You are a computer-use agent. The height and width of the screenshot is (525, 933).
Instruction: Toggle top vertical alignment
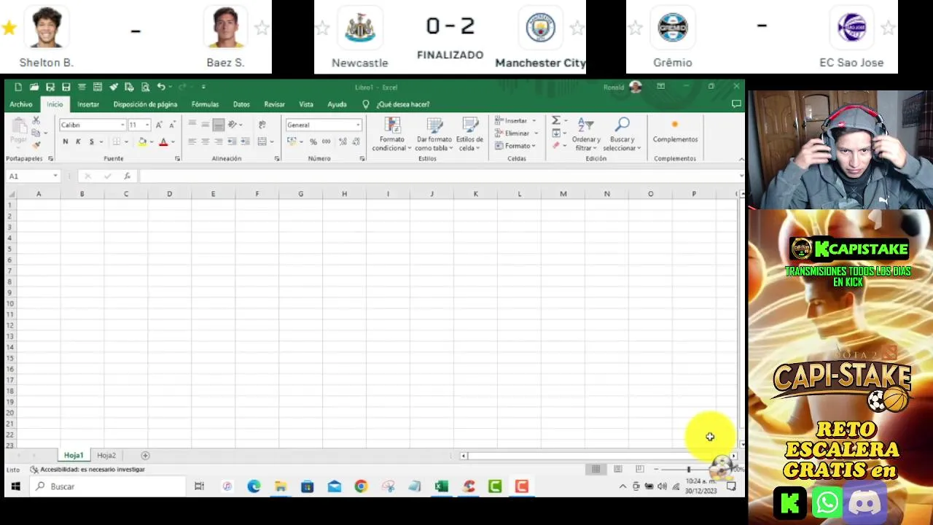pyautogui.click(x=192, y=125)
